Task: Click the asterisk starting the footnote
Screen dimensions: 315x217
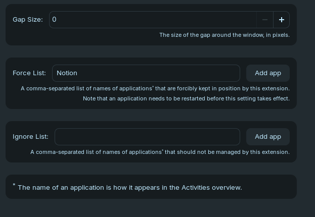Action: click(x=14, y=185)
